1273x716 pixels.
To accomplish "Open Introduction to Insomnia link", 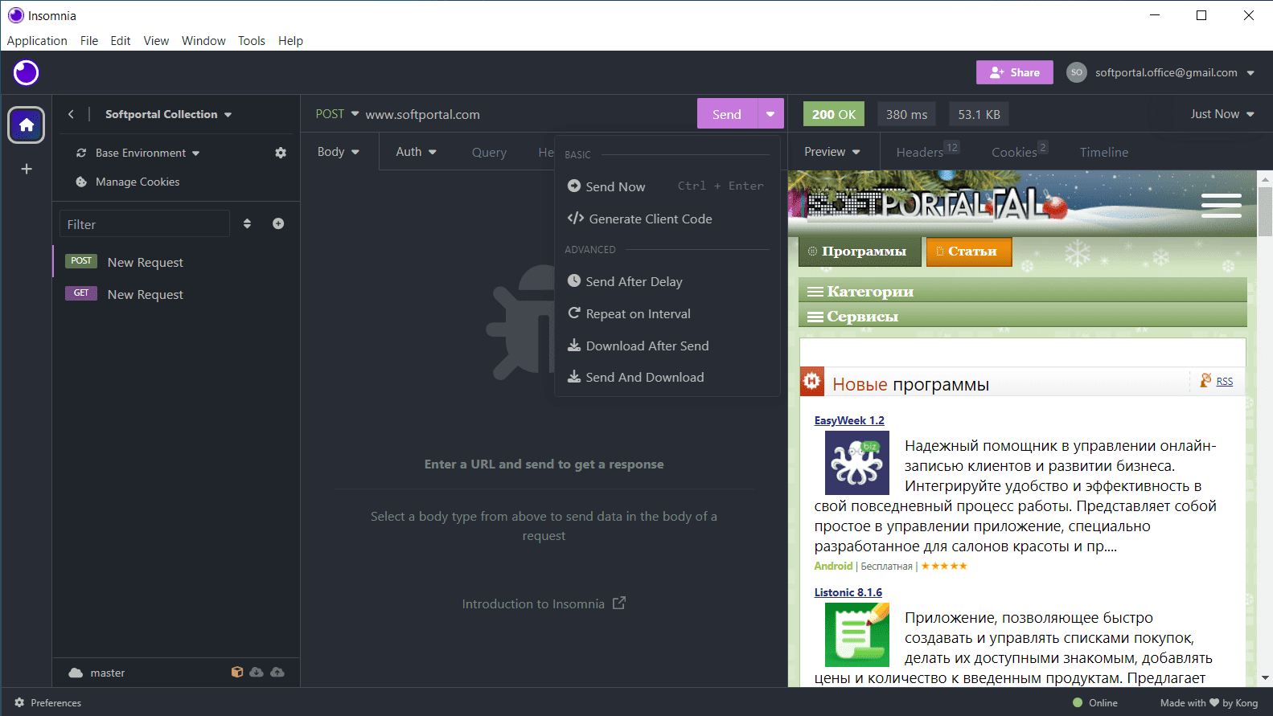I will 544,603.
